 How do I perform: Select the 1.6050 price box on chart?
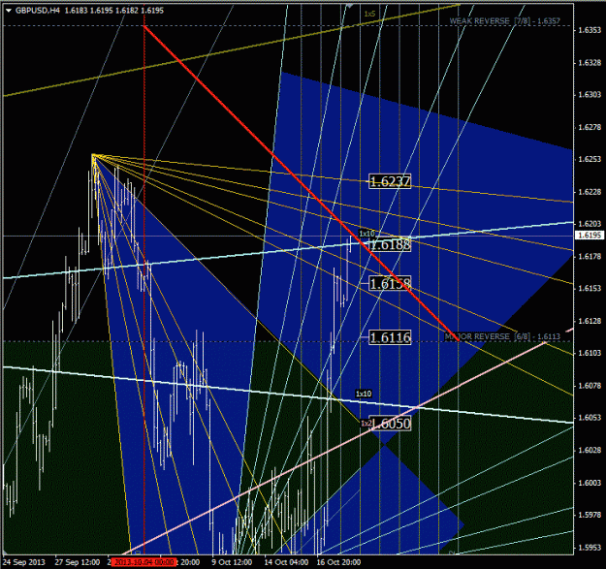391,424
